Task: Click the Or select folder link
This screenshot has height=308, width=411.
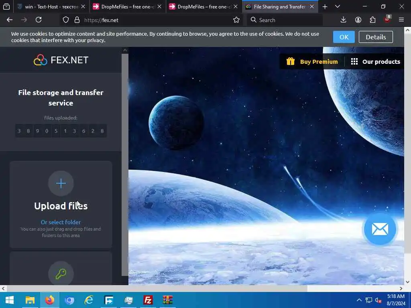Action: tap(61, 222)
